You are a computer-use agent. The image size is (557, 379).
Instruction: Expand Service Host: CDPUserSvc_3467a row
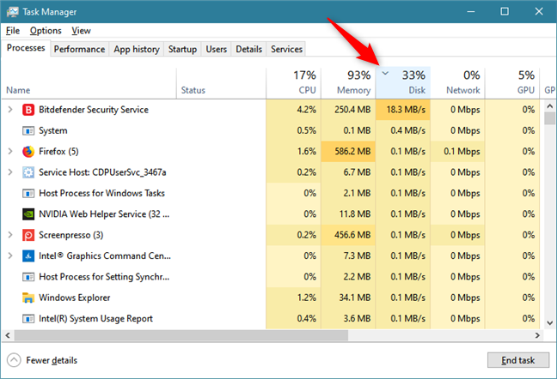[x=10, y=172]
